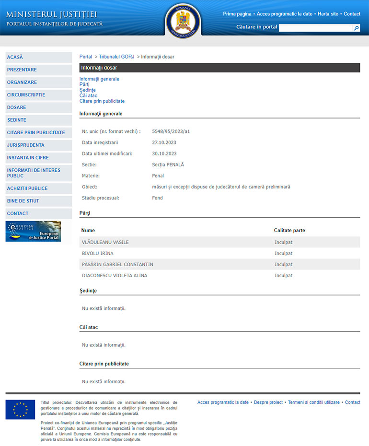Click Contact link in the header
This screenshot has width=369, height=446.
tap(352, 14)
